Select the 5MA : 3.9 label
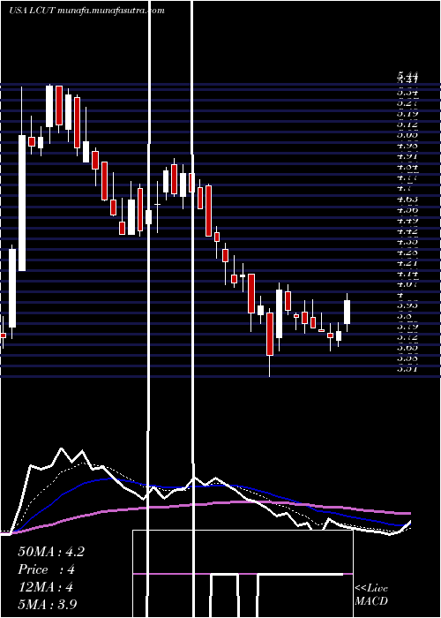This screenshot has height=618, width=441. [48, 604]
